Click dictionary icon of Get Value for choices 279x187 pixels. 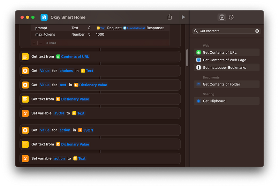point(25,71)
